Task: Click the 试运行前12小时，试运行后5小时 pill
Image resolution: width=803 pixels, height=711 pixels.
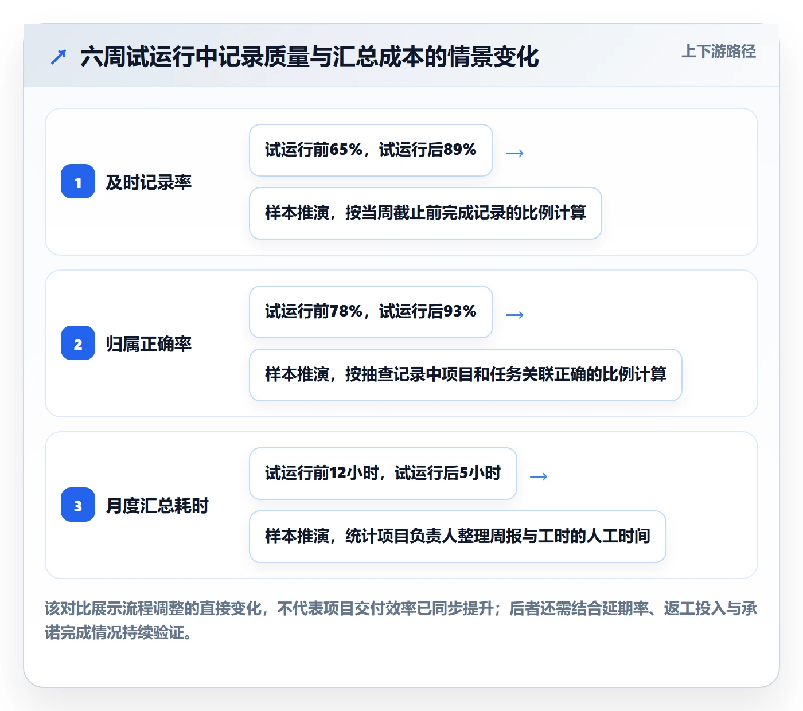Action: [383, 474]
